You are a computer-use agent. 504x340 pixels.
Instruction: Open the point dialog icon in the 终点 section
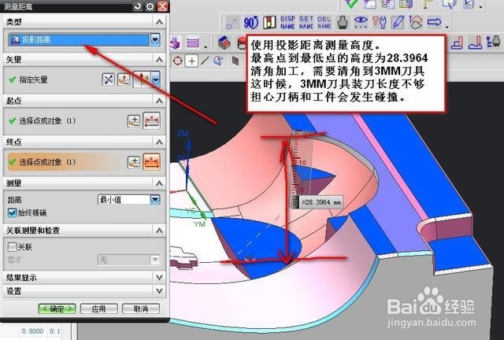click(134, 162)
